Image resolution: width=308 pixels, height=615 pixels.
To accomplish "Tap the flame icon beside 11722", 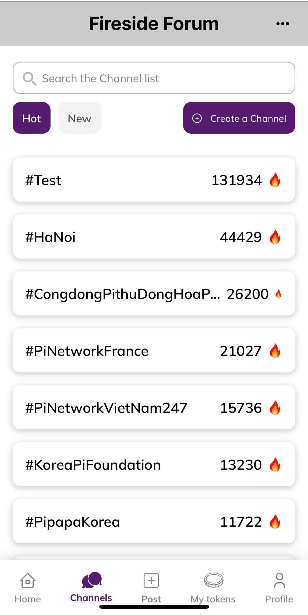I will tap(275, 521).
